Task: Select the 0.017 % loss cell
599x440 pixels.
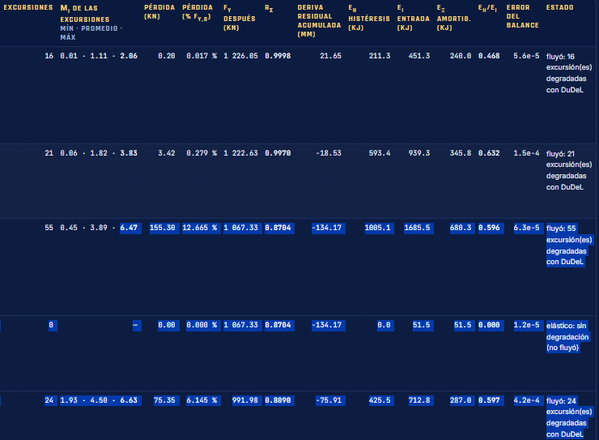Action: [202, 56]
